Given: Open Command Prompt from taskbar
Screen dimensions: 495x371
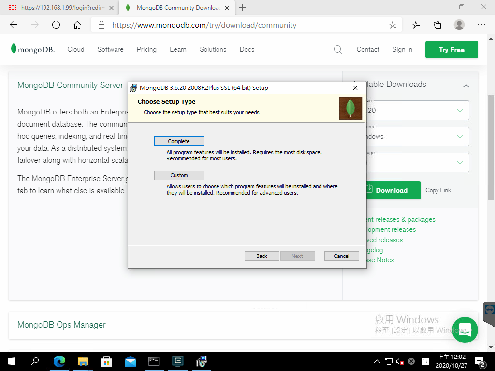Looking at the screenshot, I should pos(154,361).
